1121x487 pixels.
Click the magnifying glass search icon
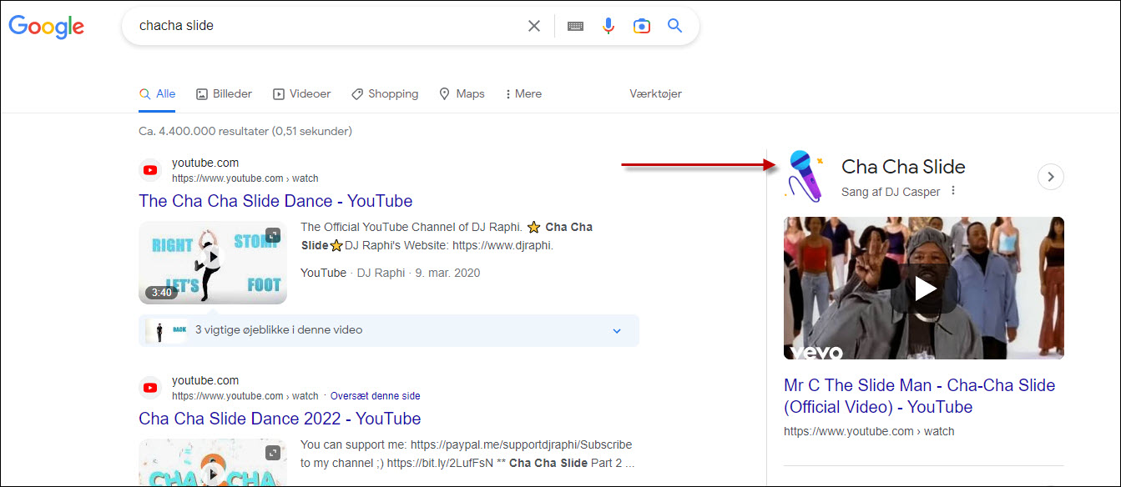[x=674, y=26]
